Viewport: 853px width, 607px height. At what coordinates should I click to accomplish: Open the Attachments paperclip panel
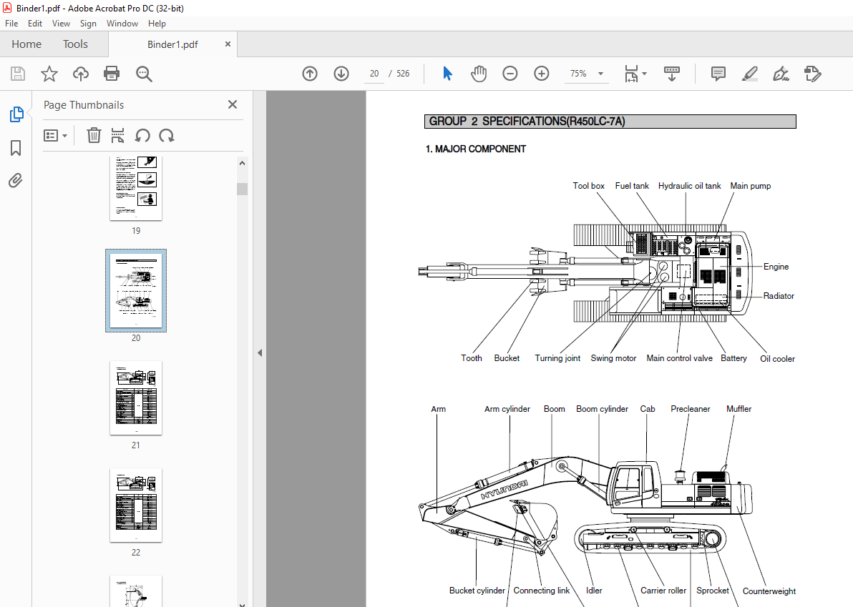[x=16, y=180]
